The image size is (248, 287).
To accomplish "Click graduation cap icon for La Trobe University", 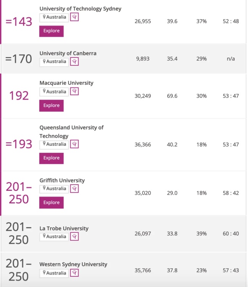I will point(74,237).
